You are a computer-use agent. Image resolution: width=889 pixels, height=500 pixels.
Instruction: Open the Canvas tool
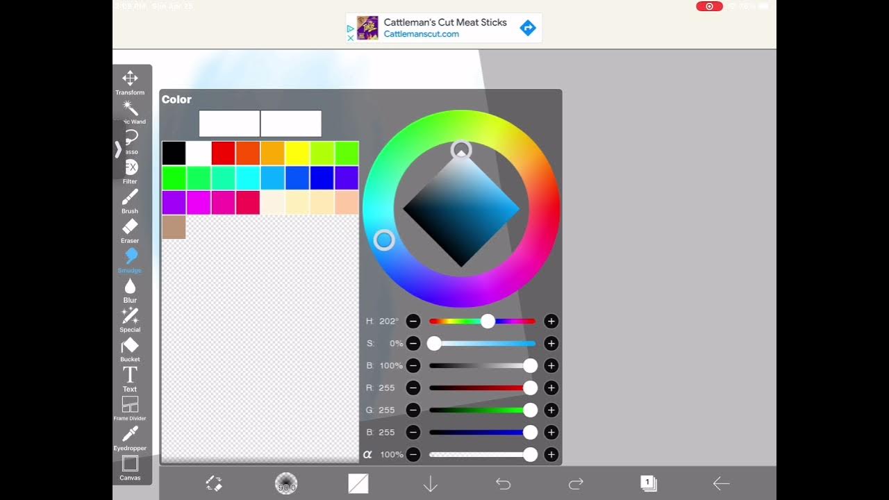pyautogui.click(x=130, y=467)
